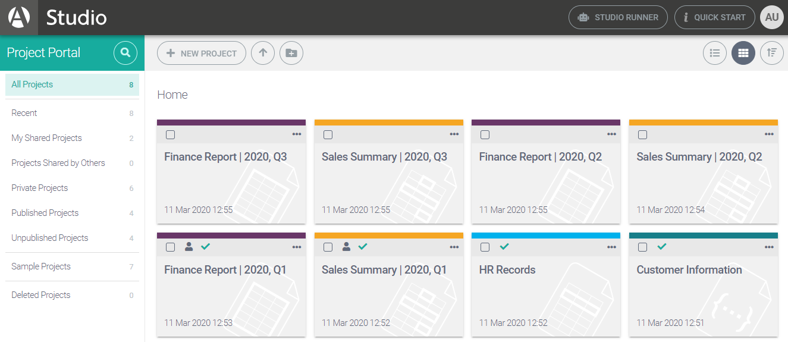Image resolution: width=788 pixels, height=342 pixels.
Task: Click the blue color bar on HR Records
Action: tap(545, 236)
